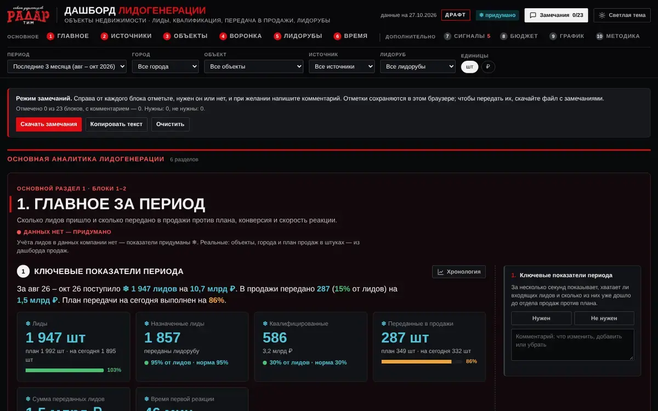This screenshot has width=658, height=411.
Task: Click number 8 badge beside Бюджет
Action: pos(503,36)
